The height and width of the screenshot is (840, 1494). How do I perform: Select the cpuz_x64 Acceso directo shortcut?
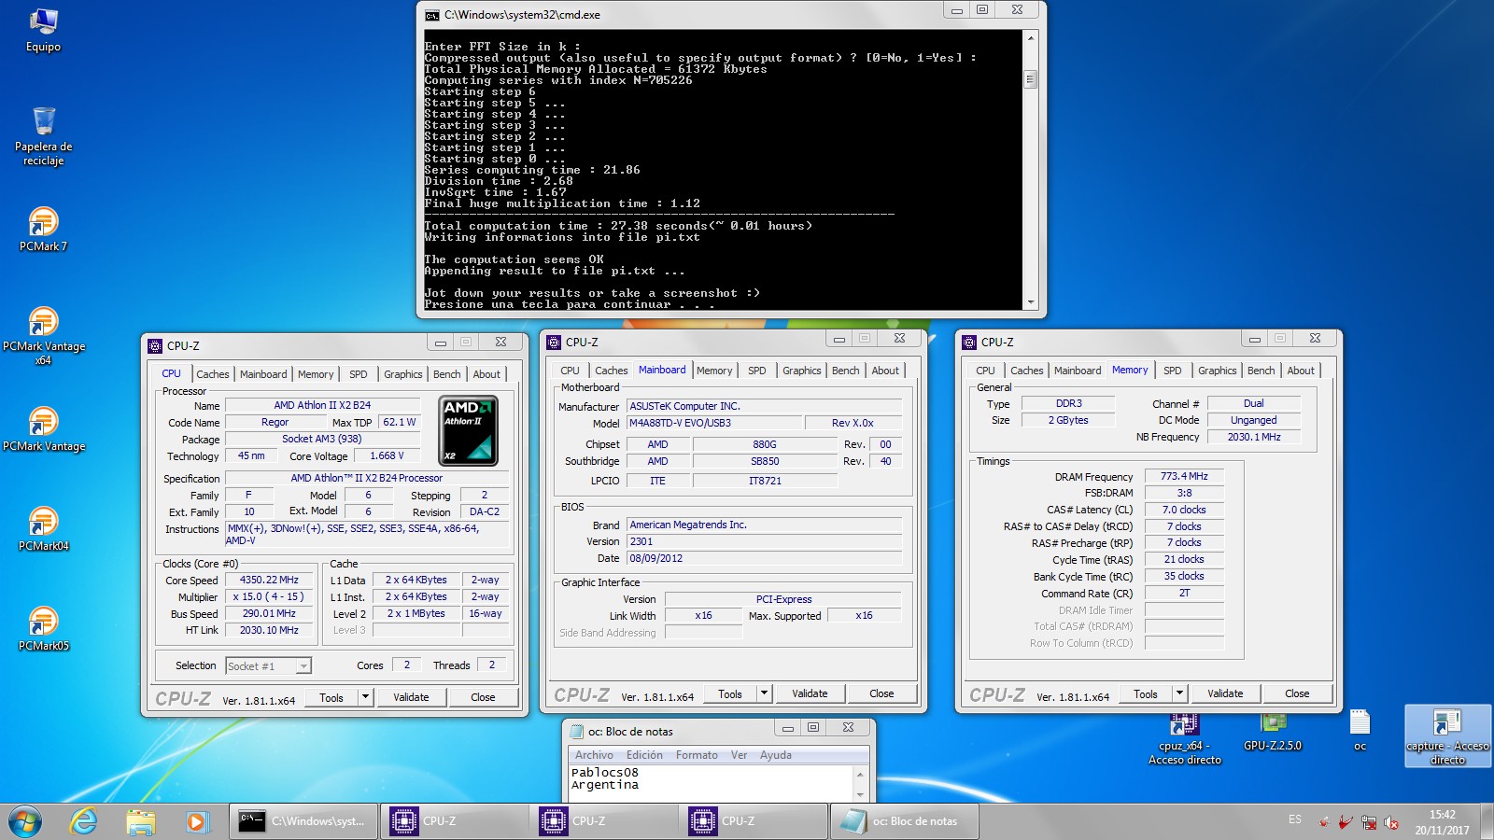(1184, 738)
